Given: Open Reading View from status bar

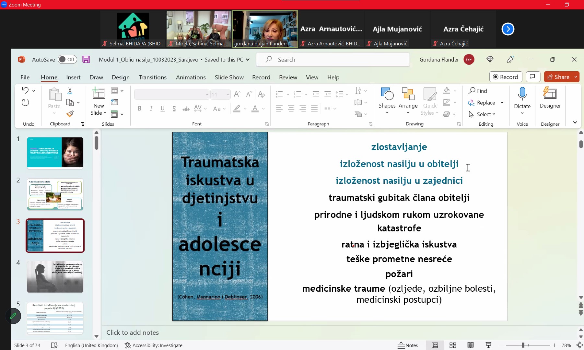Looking at the screenshot, I should (471, 345).
